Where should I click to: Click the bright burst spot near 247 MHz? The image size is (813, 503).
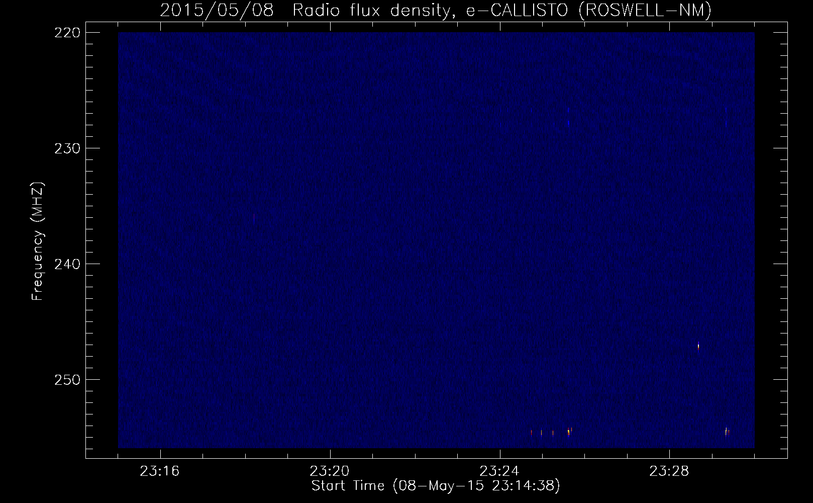click(x=698, y=346)
